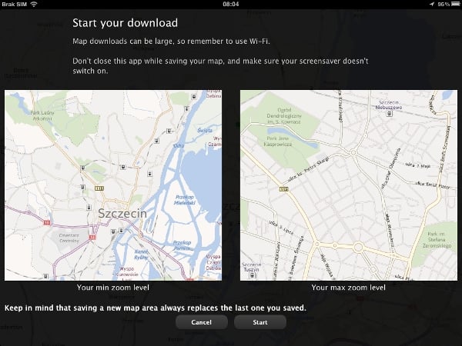Tap the Cancel button

(202, 322)
